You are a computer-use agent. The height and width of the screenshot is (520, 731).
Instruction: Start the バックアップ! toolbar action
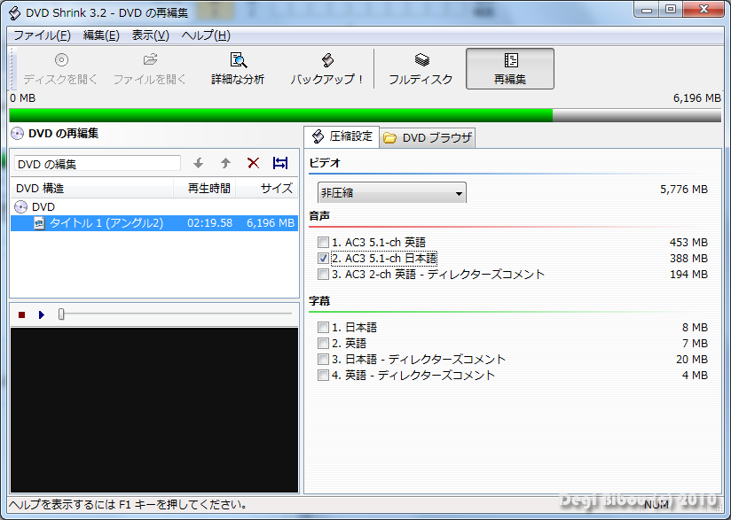click(x=326, y=69)
